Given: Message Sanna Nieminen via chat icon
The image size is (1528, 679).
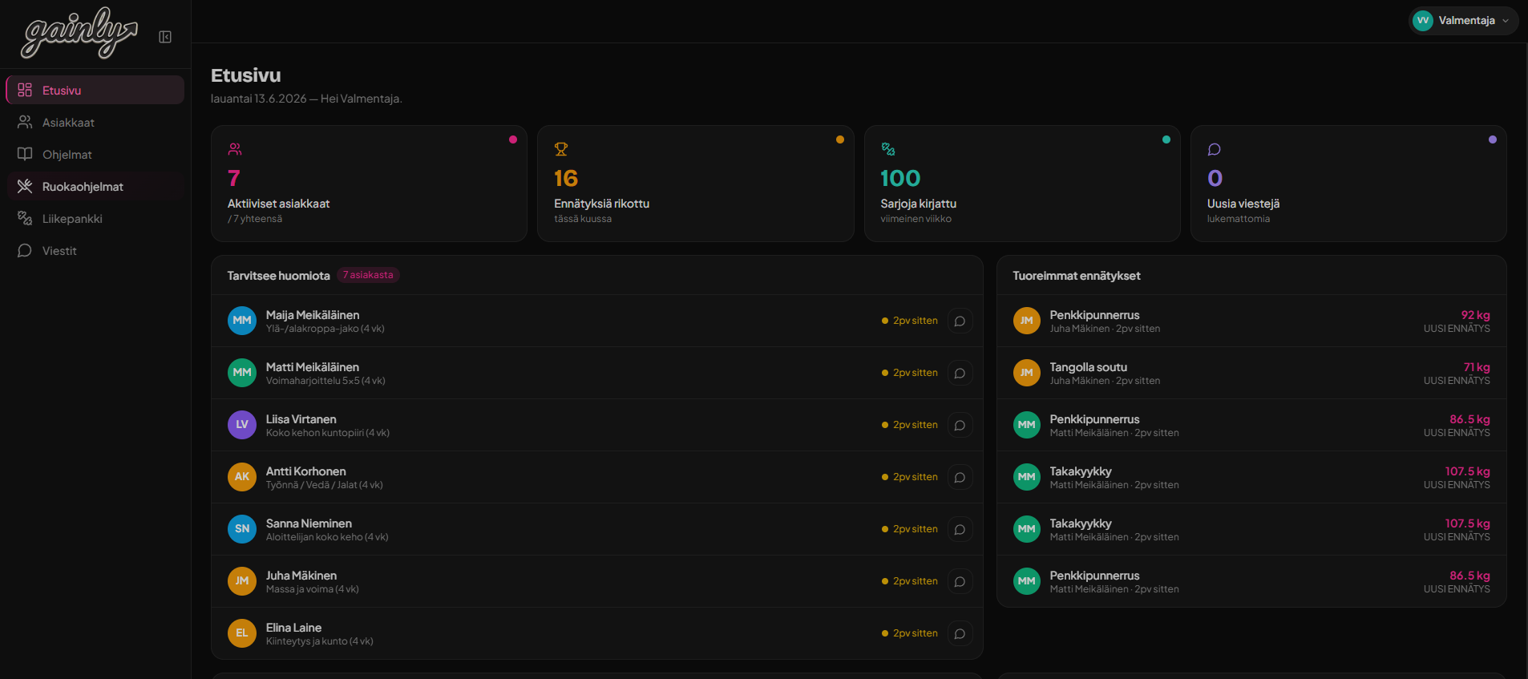Looking at the screenshot, I should pos(960,529).
